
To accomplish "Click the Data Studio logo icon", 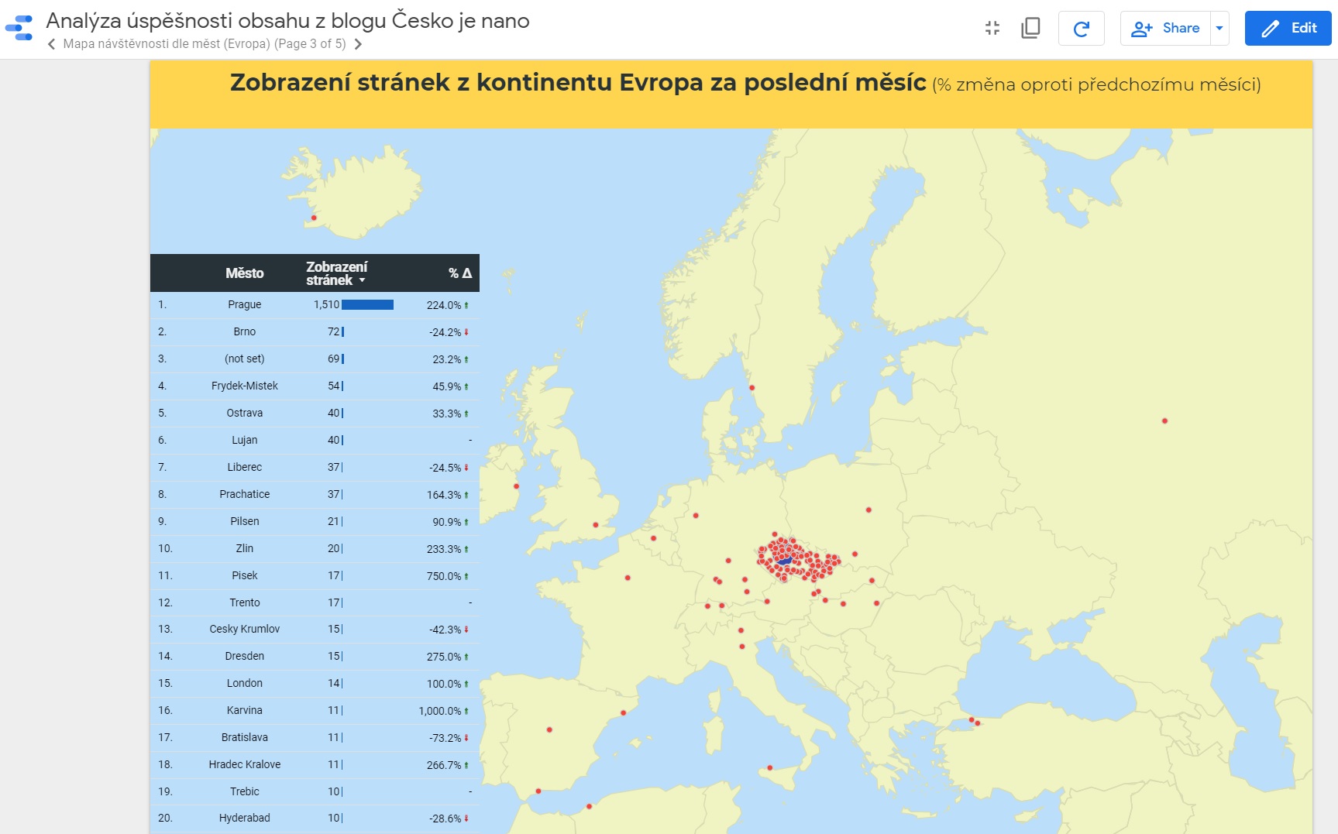I will pos(19,28).
